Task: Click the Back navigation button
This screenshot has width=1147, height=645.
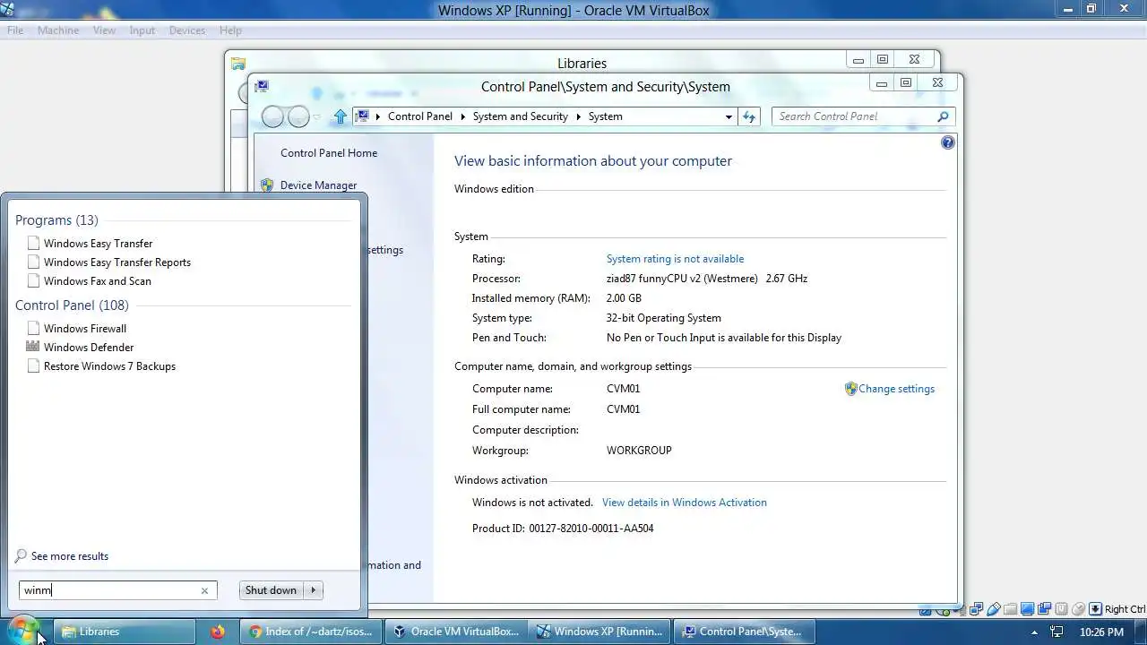Action: pyautogui.click(x=273, y=116)
